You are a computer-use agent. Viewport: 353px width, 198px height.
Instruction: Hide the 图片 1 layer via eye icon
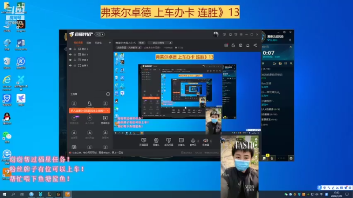pos(70,55)
